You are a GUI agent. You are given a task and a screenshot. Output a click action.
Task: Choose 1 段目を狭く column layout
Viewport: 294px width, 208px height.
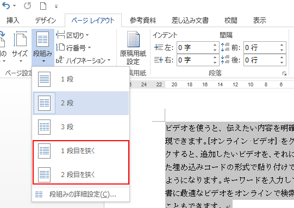(x=81, y=151)
